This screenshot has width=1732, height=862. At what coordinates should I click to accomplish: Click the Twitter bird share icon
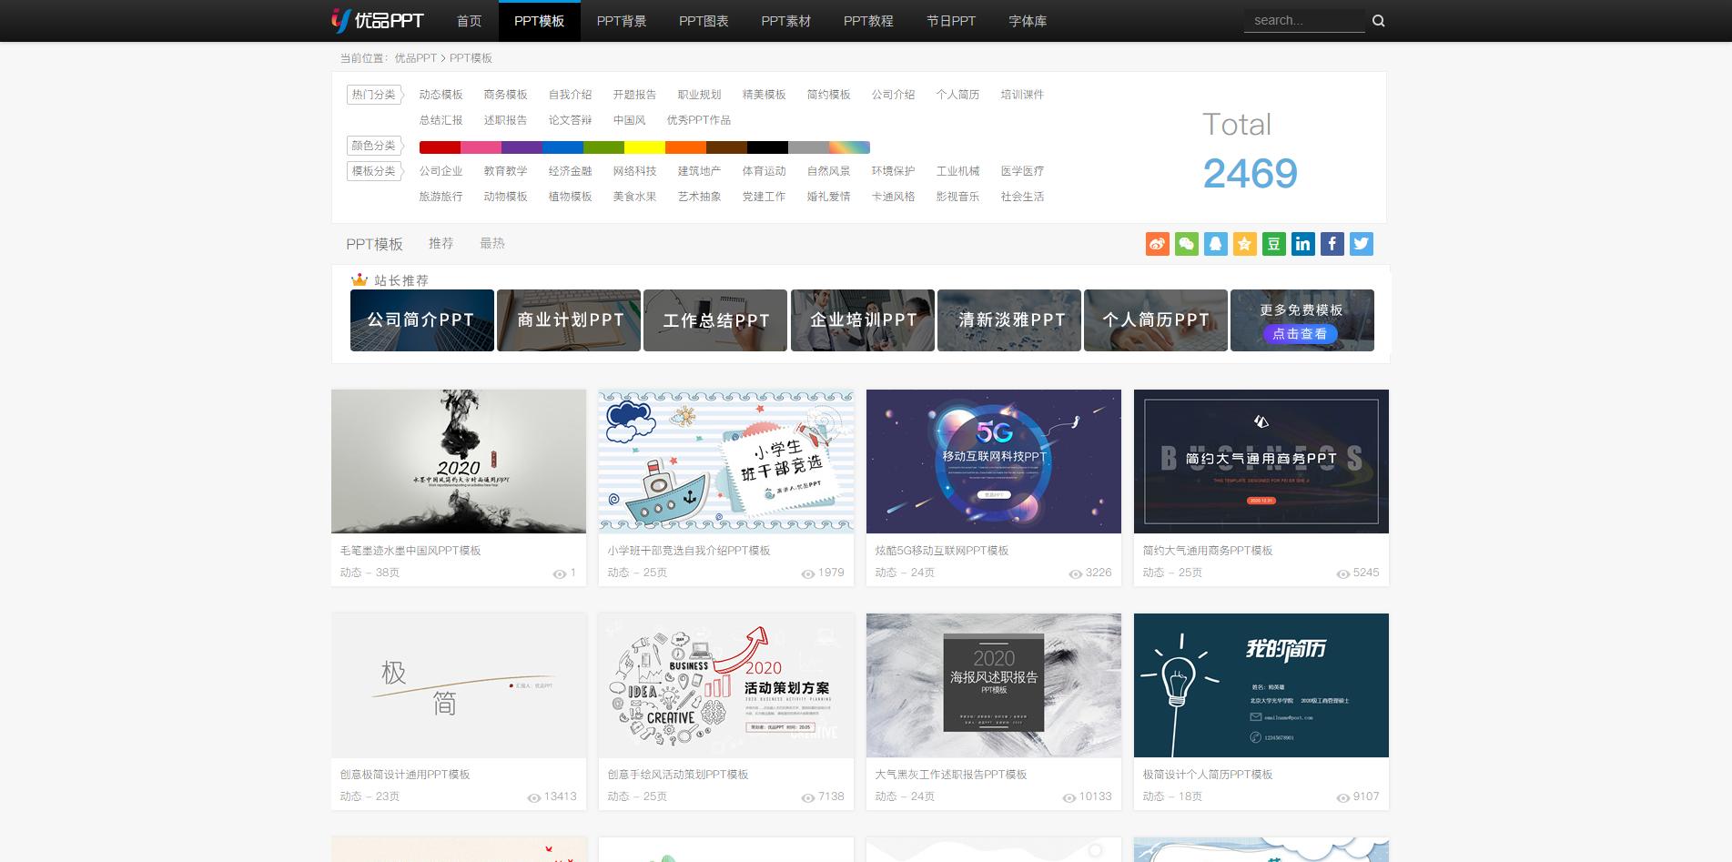click(x=1361, y=244)
